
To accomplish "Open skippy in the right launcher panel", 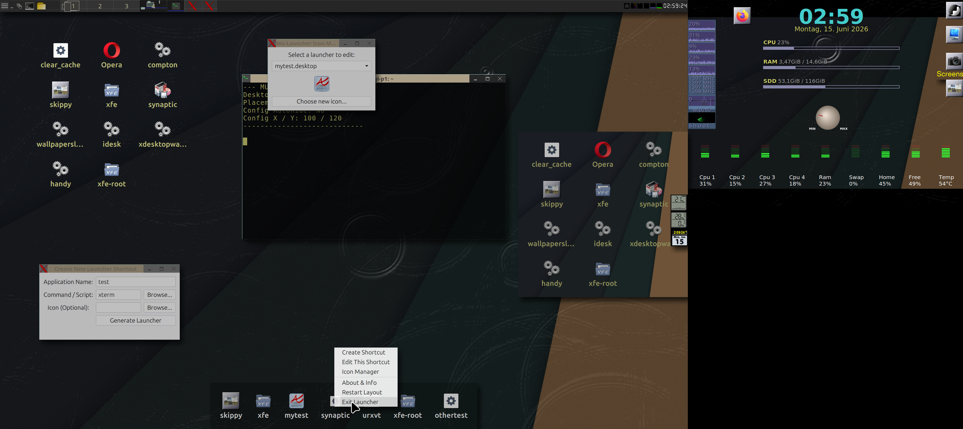I will tap(551, 190).
